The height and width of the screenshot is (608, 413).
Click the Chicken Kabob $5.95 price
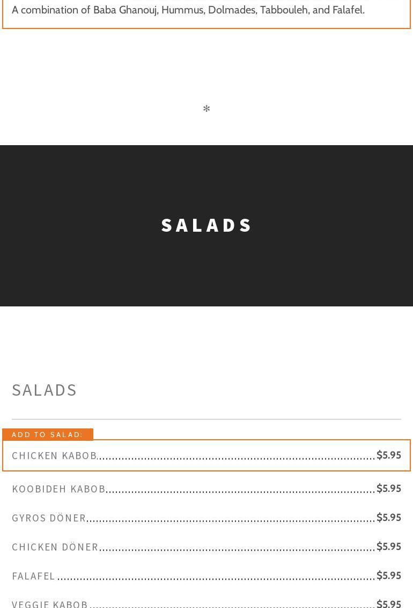tap(389, 455)
